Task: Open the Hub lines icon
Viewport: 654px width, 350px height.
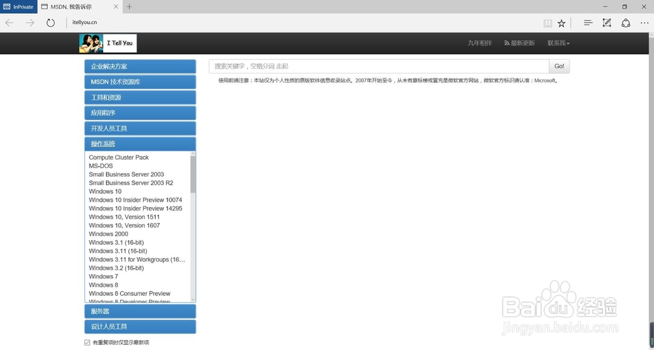Action: click(588, 23)
